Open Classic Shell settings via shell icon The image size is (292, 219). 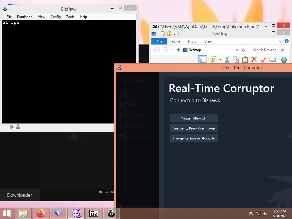[x=284, y=60]
